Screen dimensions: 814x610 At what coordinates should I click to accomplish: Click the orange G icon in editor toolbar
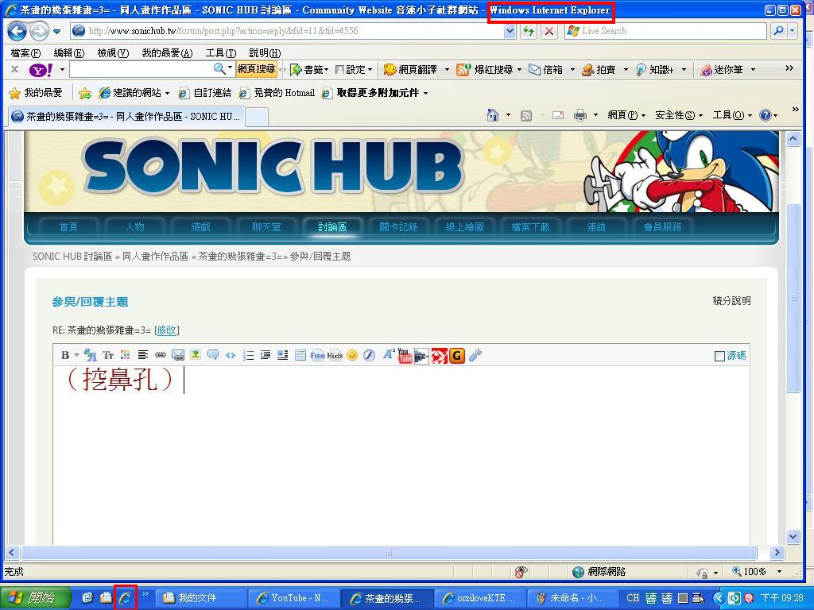coord(456,355)
